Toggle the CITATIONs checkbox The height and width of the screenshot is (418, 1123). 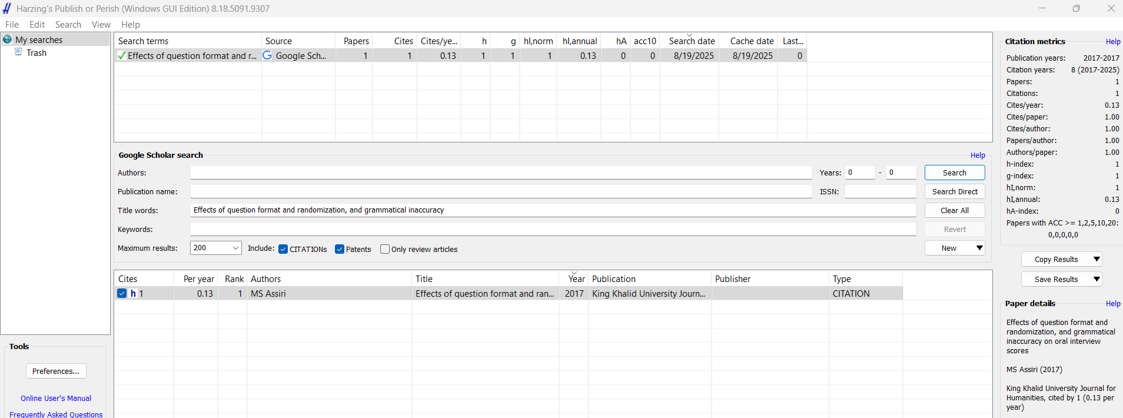click(283, 249)
